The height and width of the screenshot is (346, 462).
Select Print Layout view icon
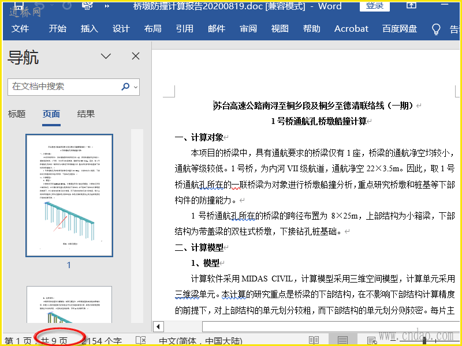[x=343, y=340]
